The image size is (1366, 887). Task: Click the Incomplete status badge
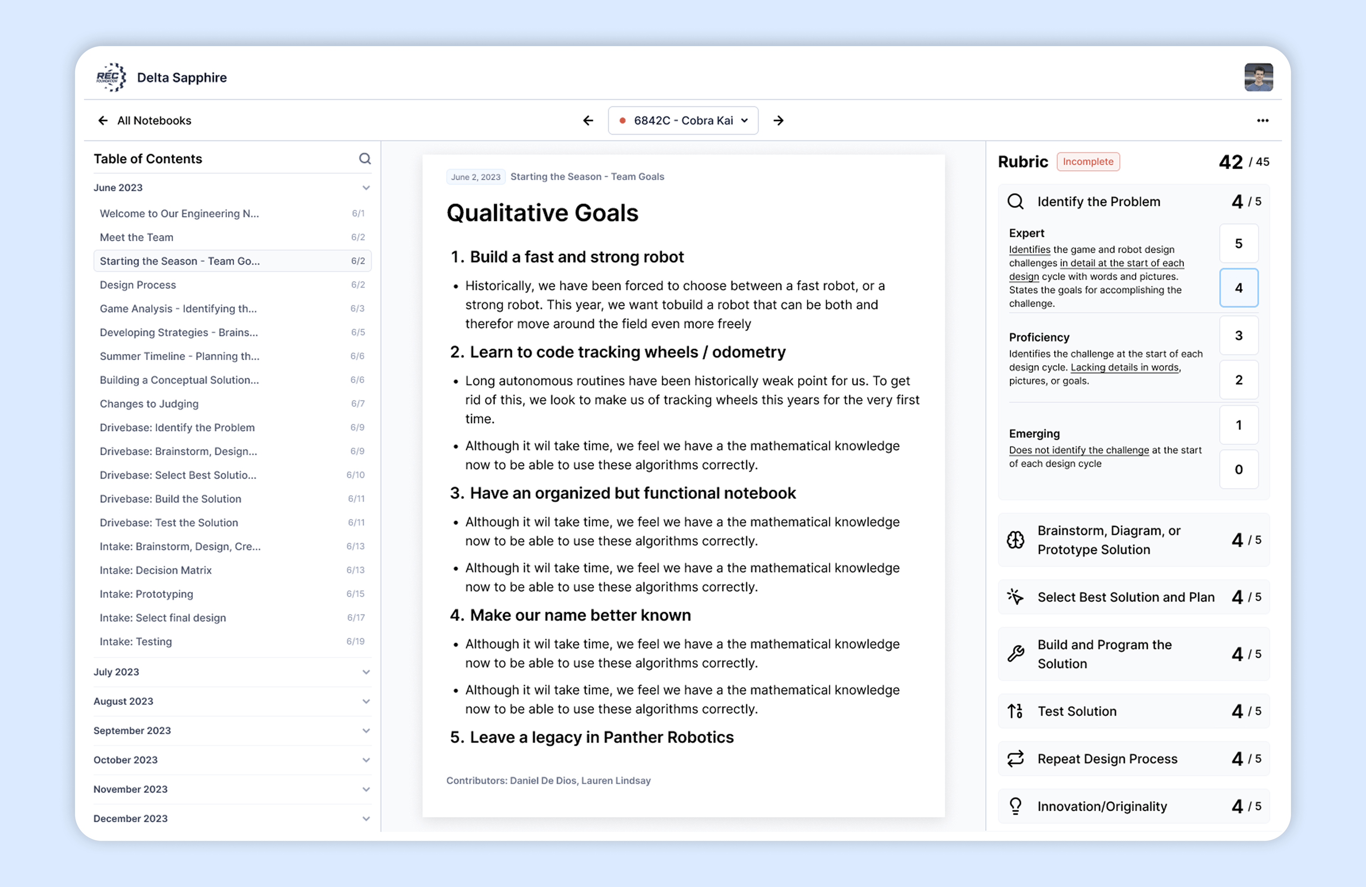pos(1087,162)
